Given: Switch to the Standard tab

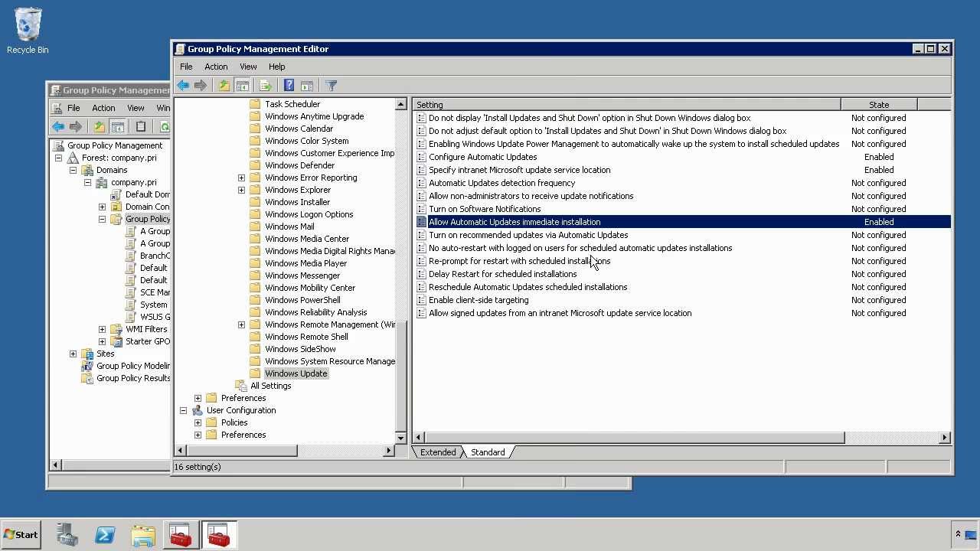Looking at the screenshot, I should [x=488, y=452].
